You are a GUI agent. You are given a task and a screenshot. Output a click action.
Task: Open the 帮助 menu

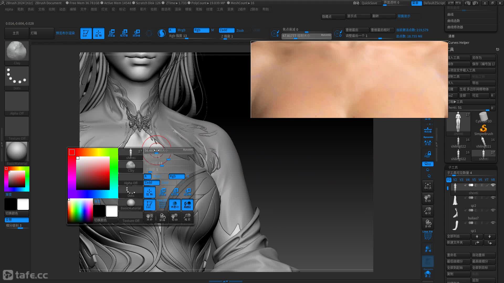click(266, 9)
